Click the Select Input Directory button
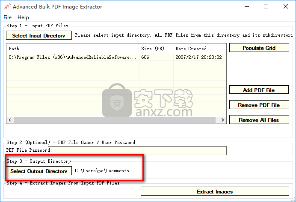 coord(39,35)
